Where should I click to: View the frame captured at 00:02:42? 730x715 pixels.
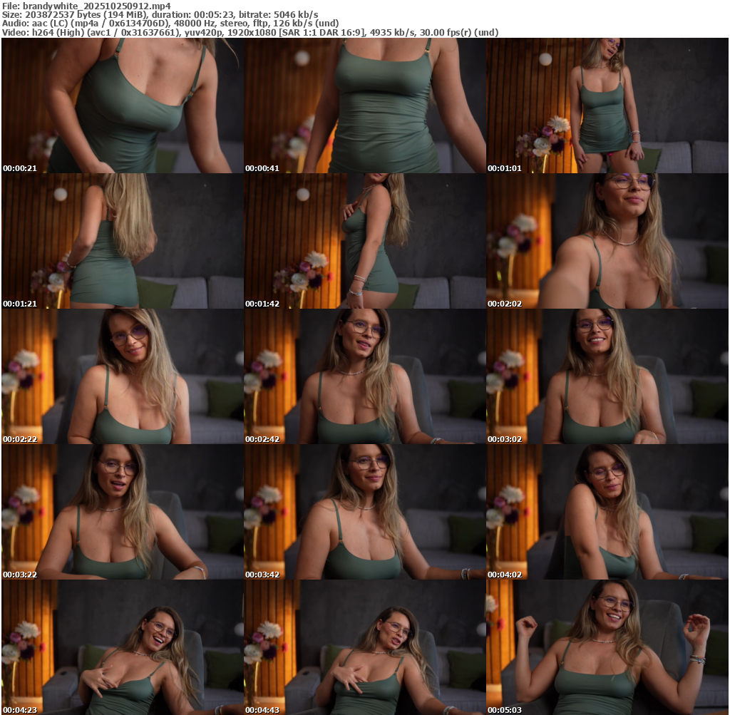365,376
